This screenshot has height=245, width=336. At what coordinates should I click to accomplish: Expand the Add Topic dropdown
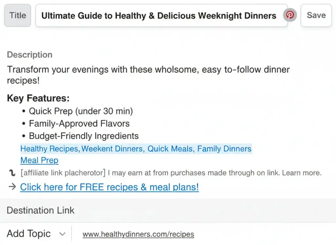coord(29,234)
